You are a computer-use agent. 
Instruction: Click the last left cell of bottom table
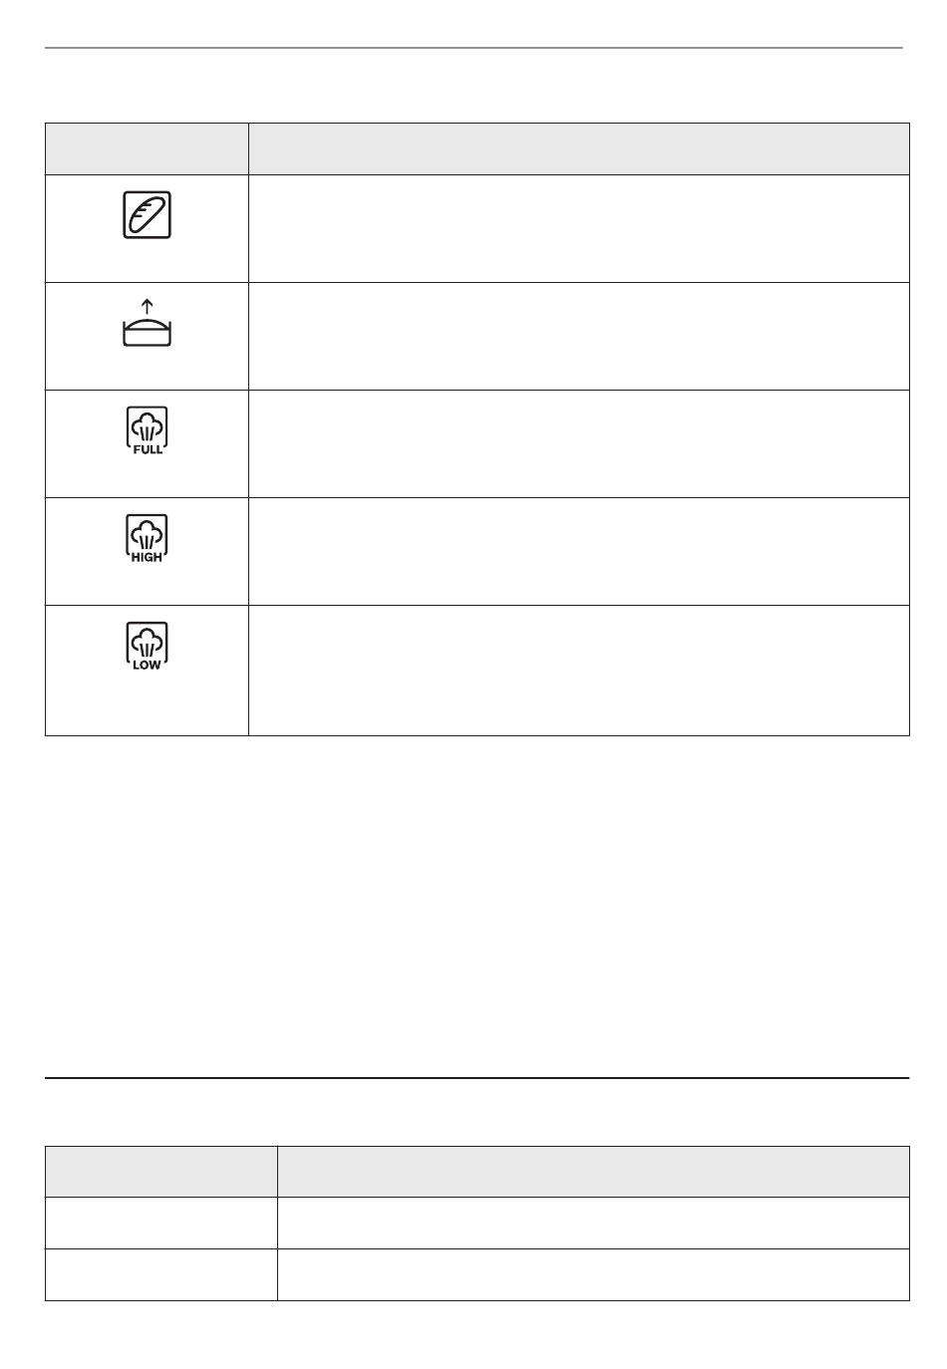[x=161, y=1275]
